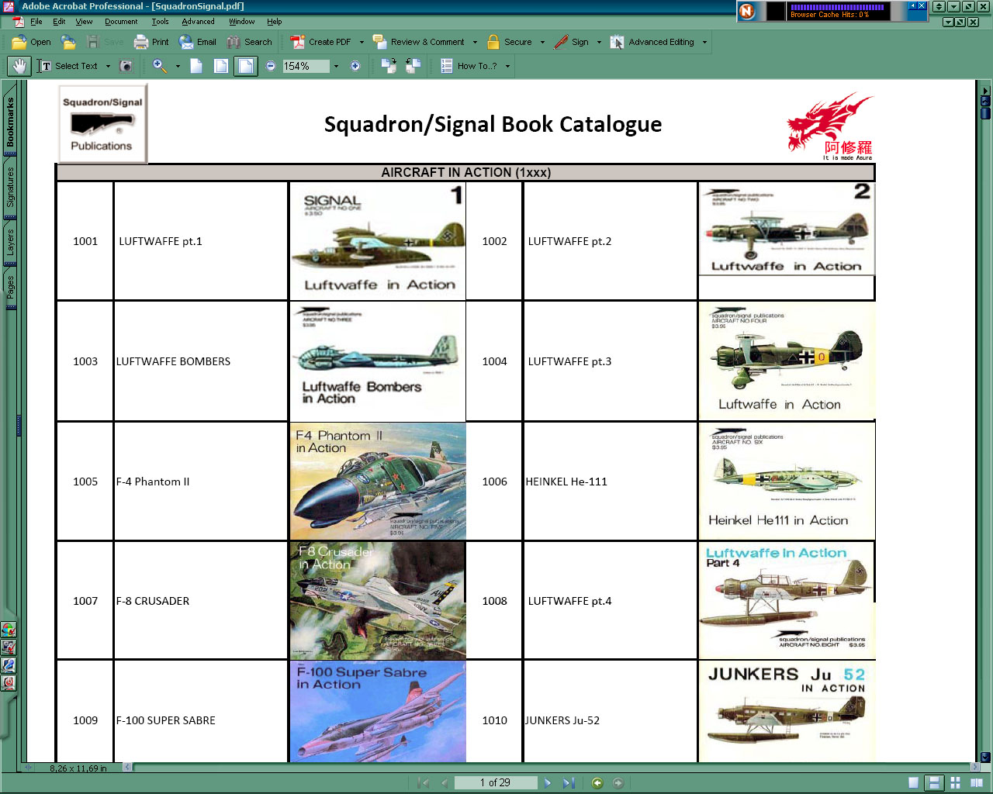Open the Tools menu

tap(160, 22)
